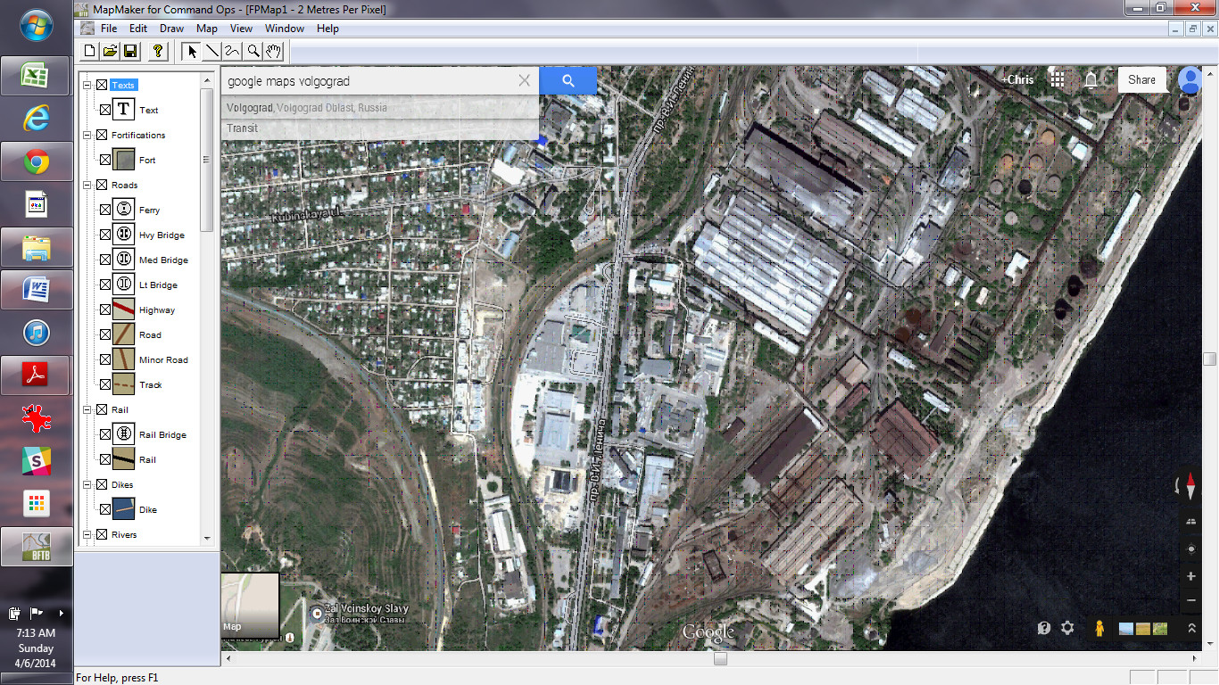This screenshot has height=685, width=1219.
Task: Click the blue map search button
Action: (x=568, y=80)
